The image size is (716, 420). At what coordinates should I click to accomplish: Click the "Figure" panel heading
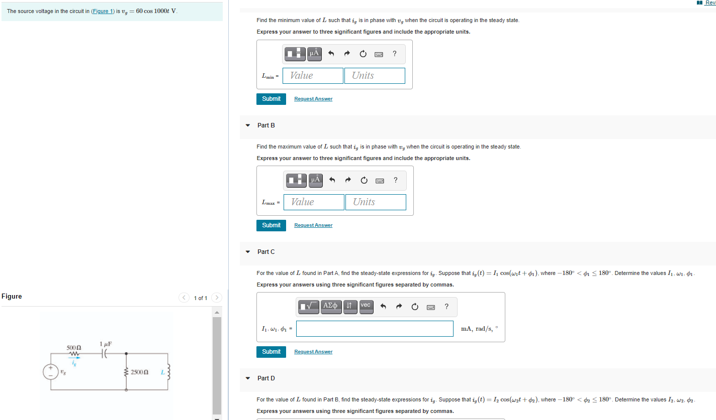[12, 297]
